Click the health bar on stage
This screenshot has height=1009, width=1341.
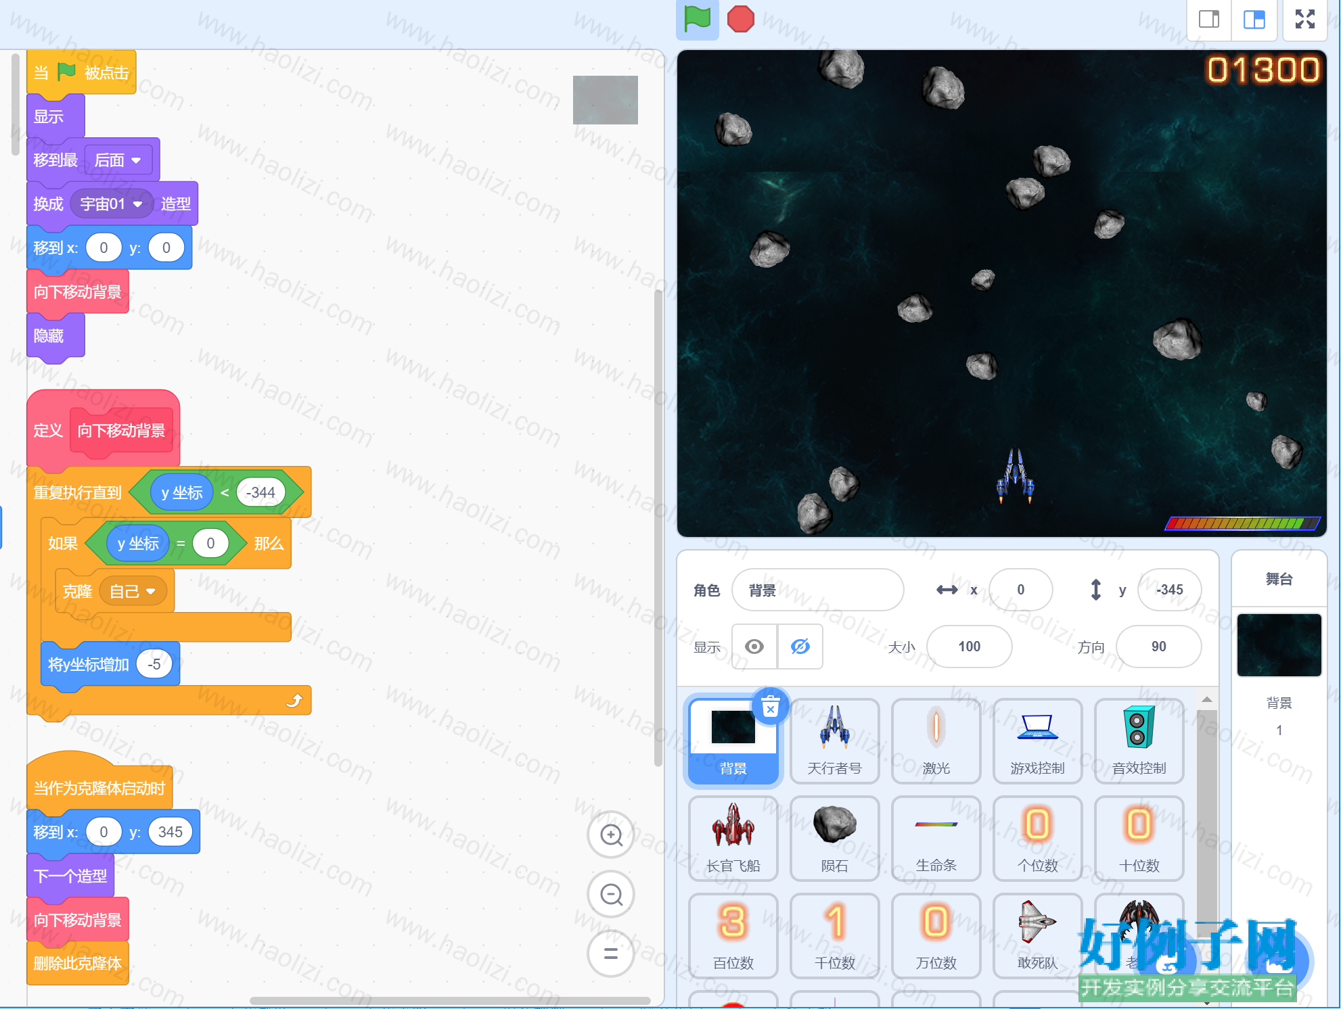tap(1242, 523)
